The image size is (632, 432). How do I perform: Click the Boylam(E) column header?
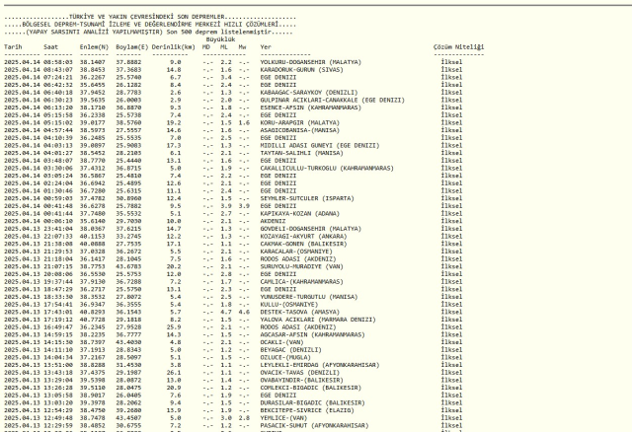pyautogui.click(x=131, y=46)
